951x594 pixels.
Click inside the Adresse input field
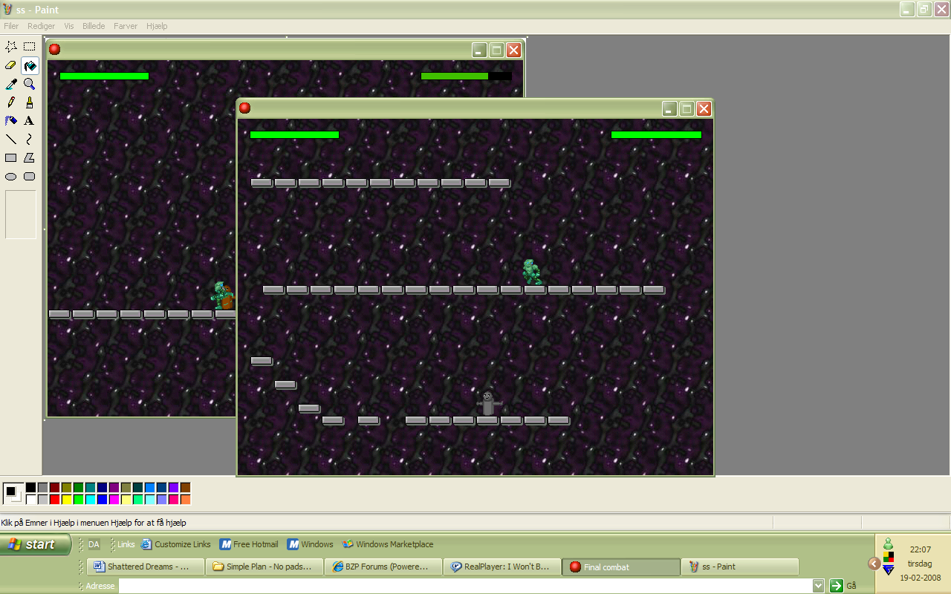pos(464,586)
